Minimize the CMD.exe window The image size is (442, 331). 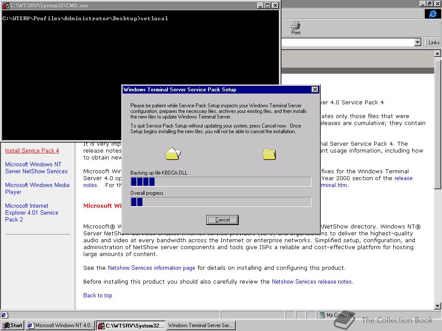(261, 5)
